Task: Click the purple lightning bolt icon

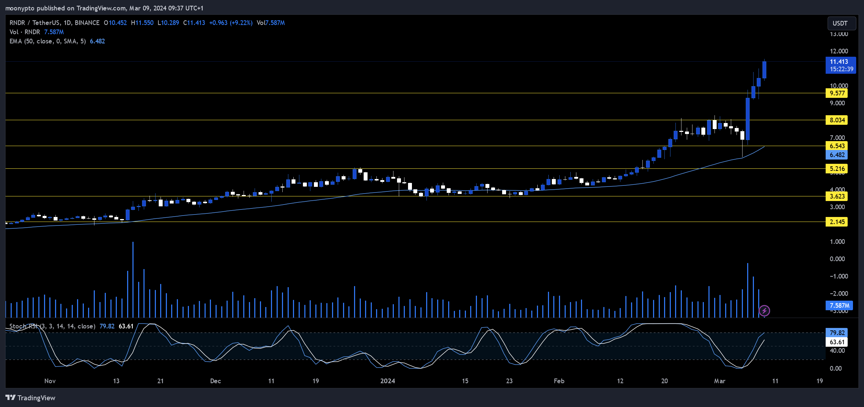Action: 764,311
